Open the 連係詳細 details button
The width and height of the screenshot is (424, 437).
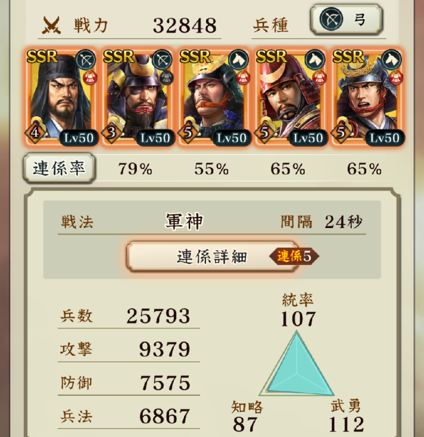click(212, 256)
